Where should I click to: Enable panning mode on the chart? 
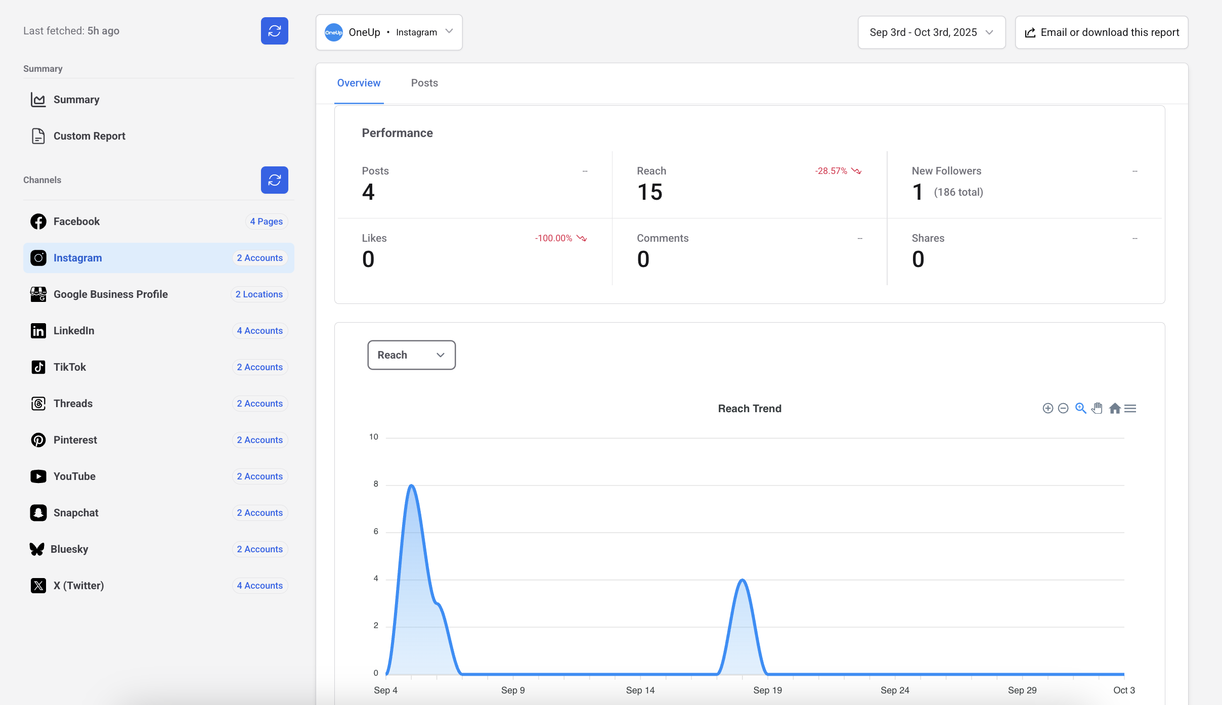click(1097, 408)
